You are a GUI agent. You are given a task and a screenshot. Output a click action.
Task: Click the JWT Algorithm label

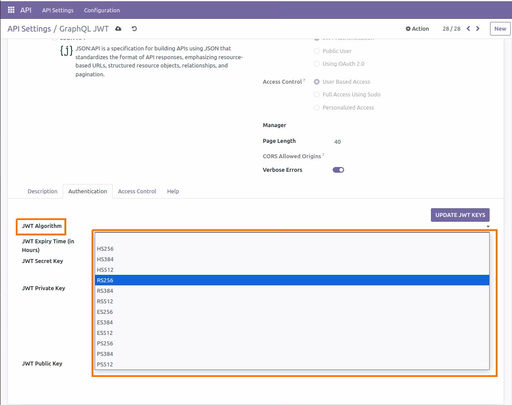42,226
